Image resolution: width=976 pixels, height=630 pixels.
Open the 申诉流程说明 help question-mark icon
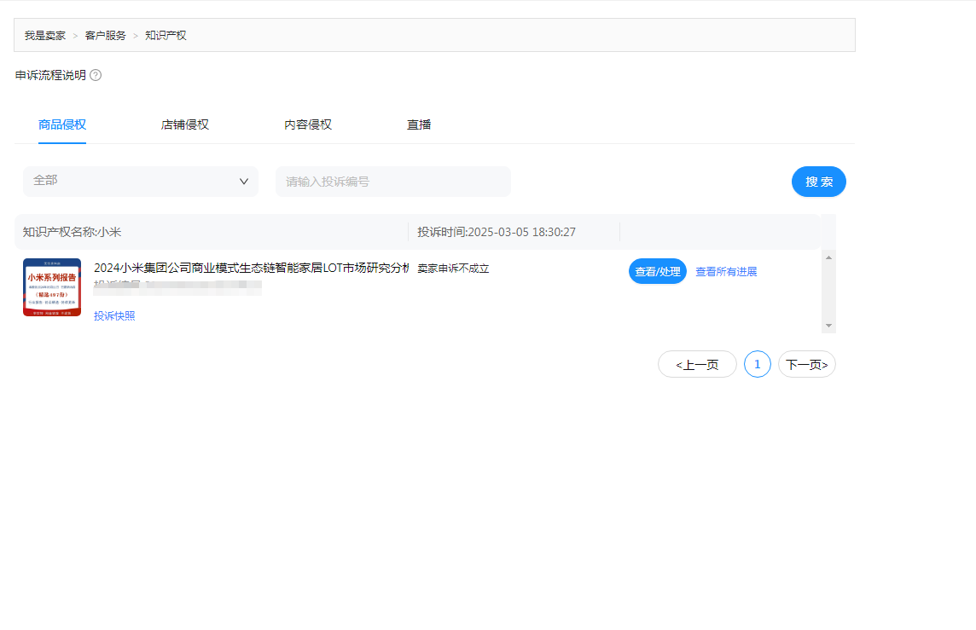click(x=96, y=75)
